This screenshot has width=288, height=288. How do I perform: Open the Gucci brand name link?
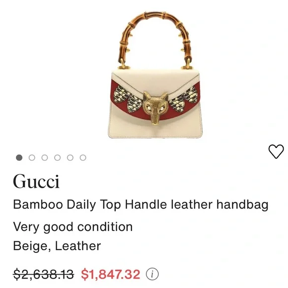36,181
